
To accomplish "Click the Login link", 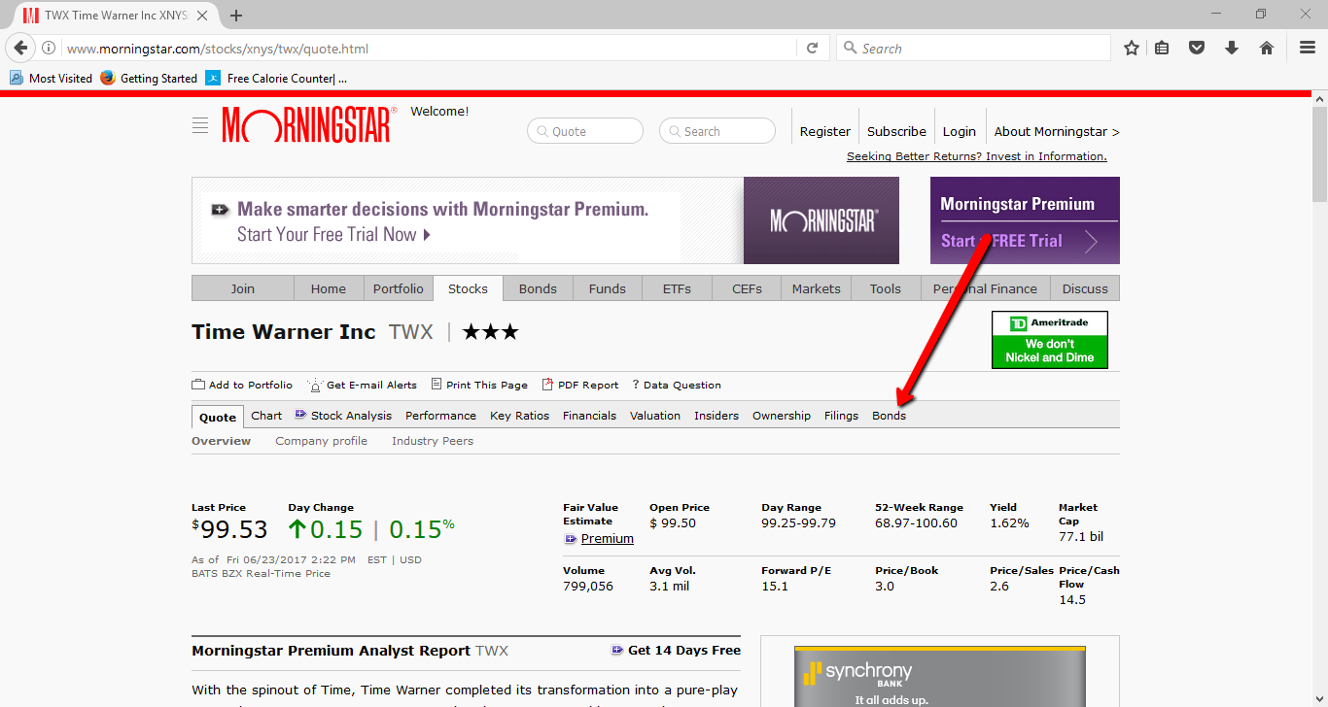I will [959, 131].
